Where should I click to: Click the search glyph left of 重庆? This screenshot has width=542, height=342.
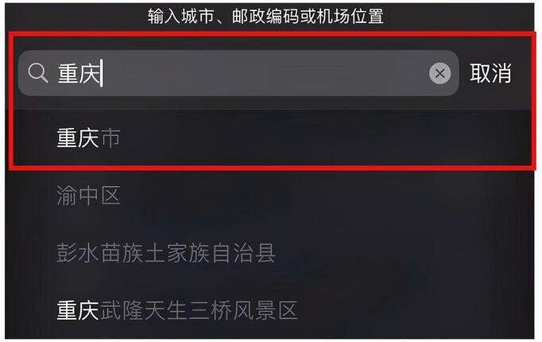[37, 73]
